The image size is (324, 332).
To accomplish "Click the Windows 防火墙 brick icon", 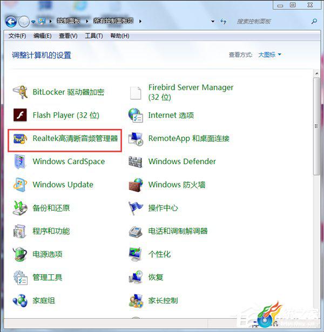I will 136,185.
